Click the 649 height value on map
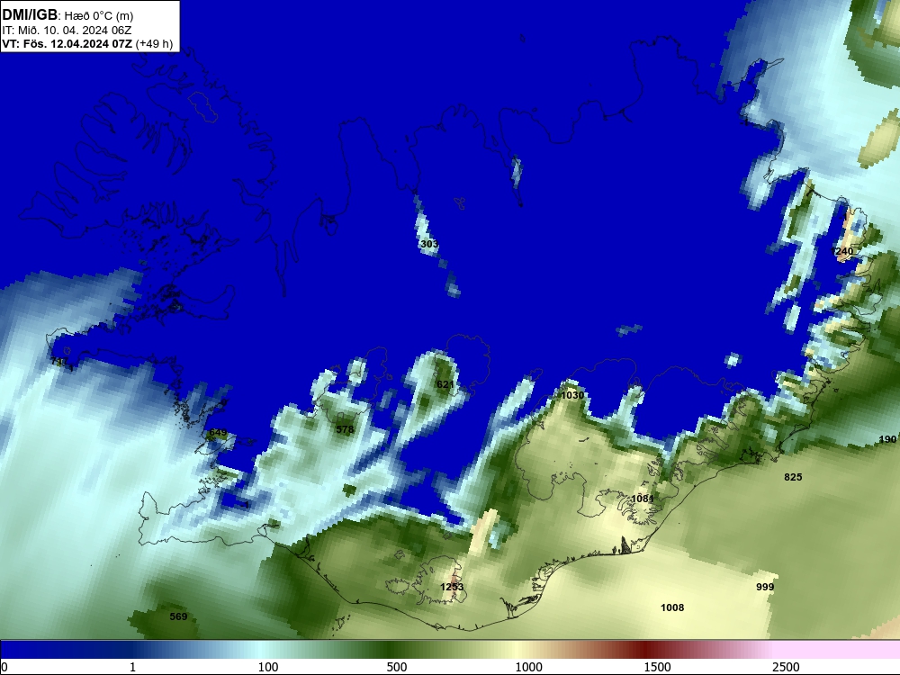 click(x=218, y=432)
